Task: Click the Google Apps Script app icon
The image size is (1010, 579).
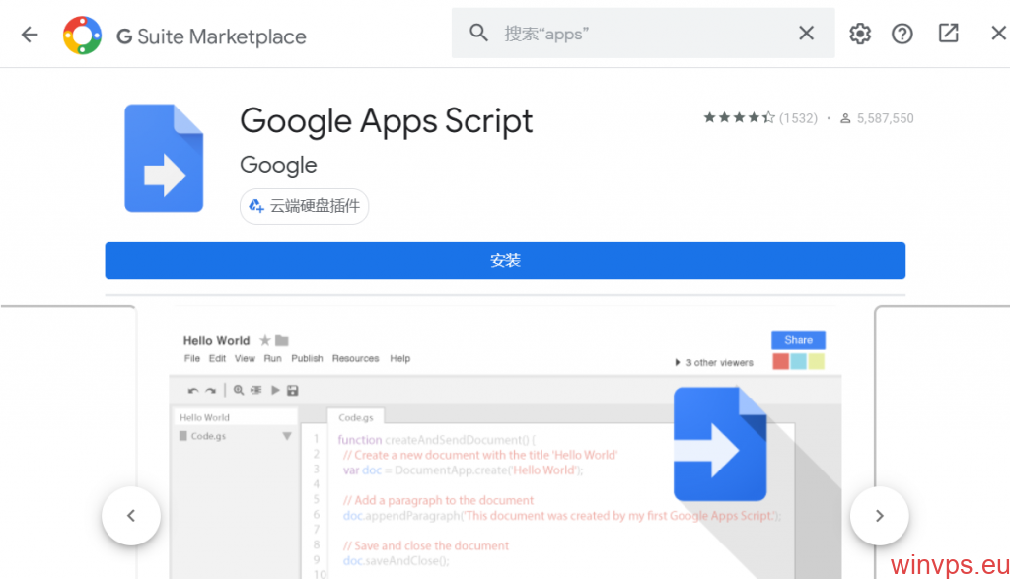Action: [164, 158]
